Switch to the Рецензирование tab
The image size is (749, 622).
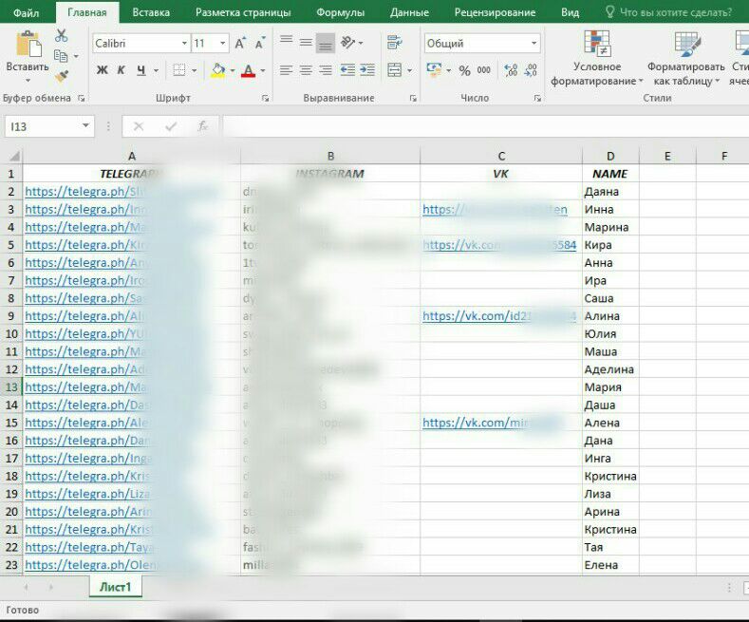495,12
